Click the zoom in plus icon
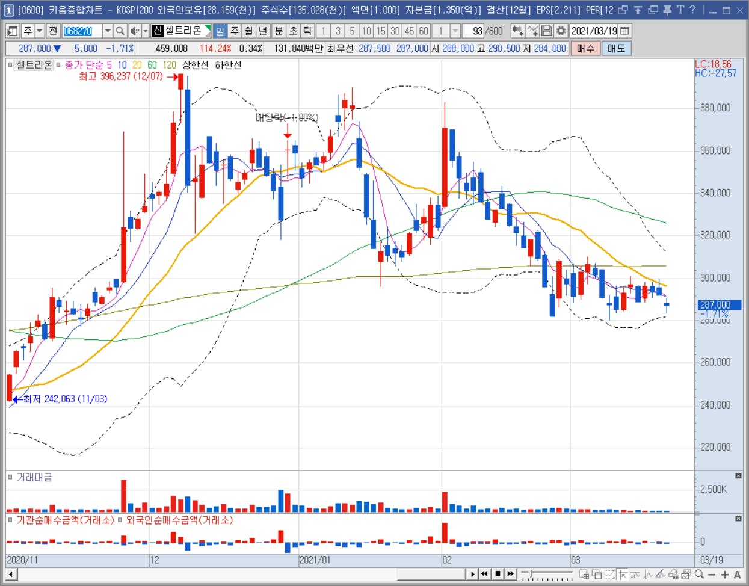 click(724, 575)
